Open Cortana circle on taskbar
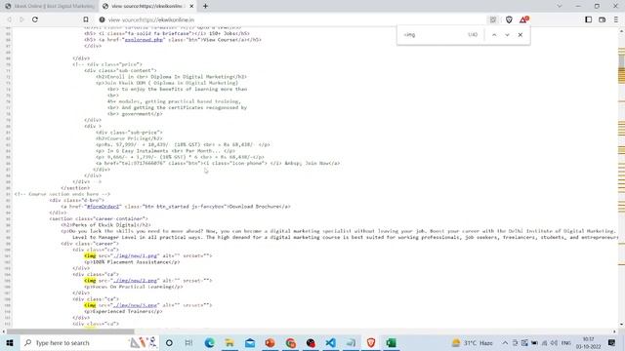 169,342
